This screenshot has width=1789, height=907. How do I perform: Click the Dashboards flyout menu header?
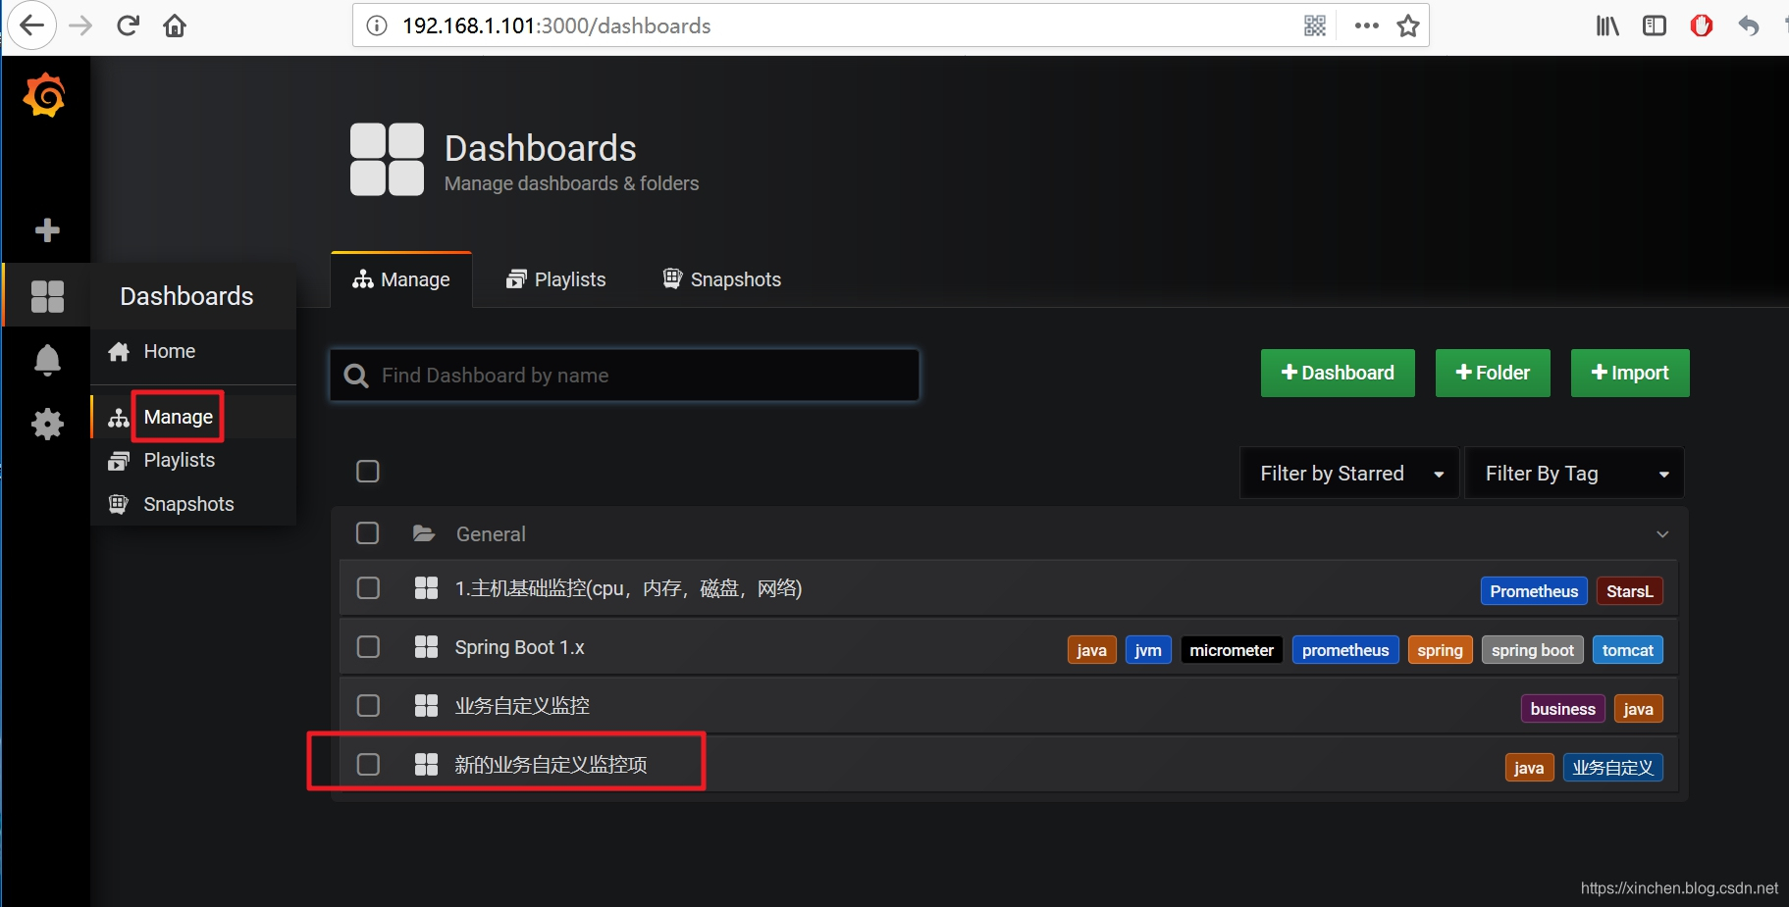pos(186,296)
